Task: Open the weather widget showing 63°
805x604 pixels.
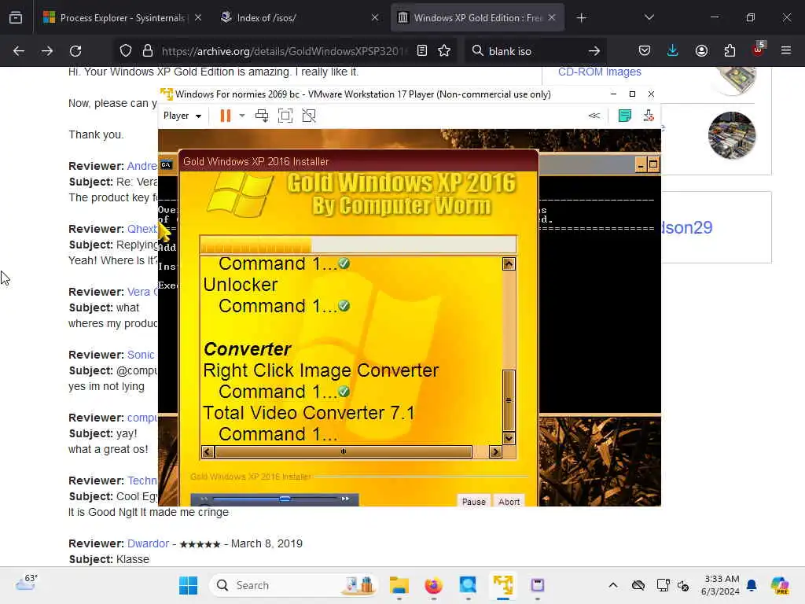Action: point(27,583)
